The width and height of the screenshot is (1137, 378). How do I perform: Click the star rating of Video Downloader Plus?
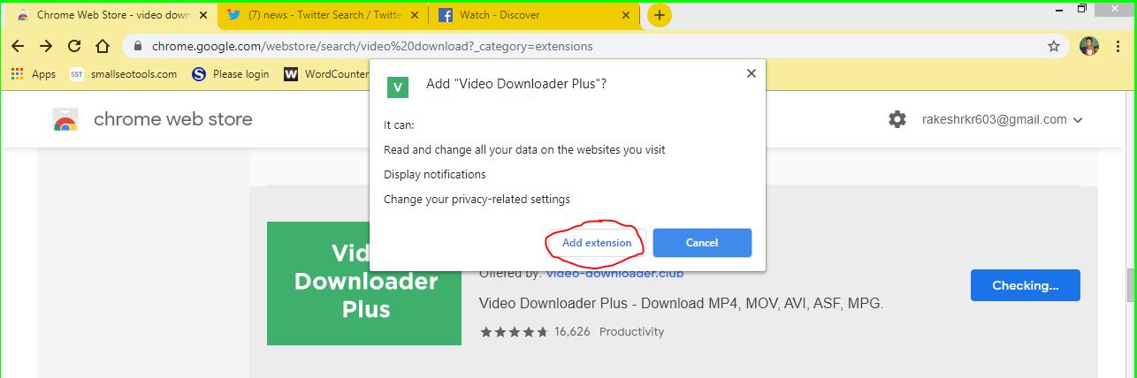(x=514, y=332)
